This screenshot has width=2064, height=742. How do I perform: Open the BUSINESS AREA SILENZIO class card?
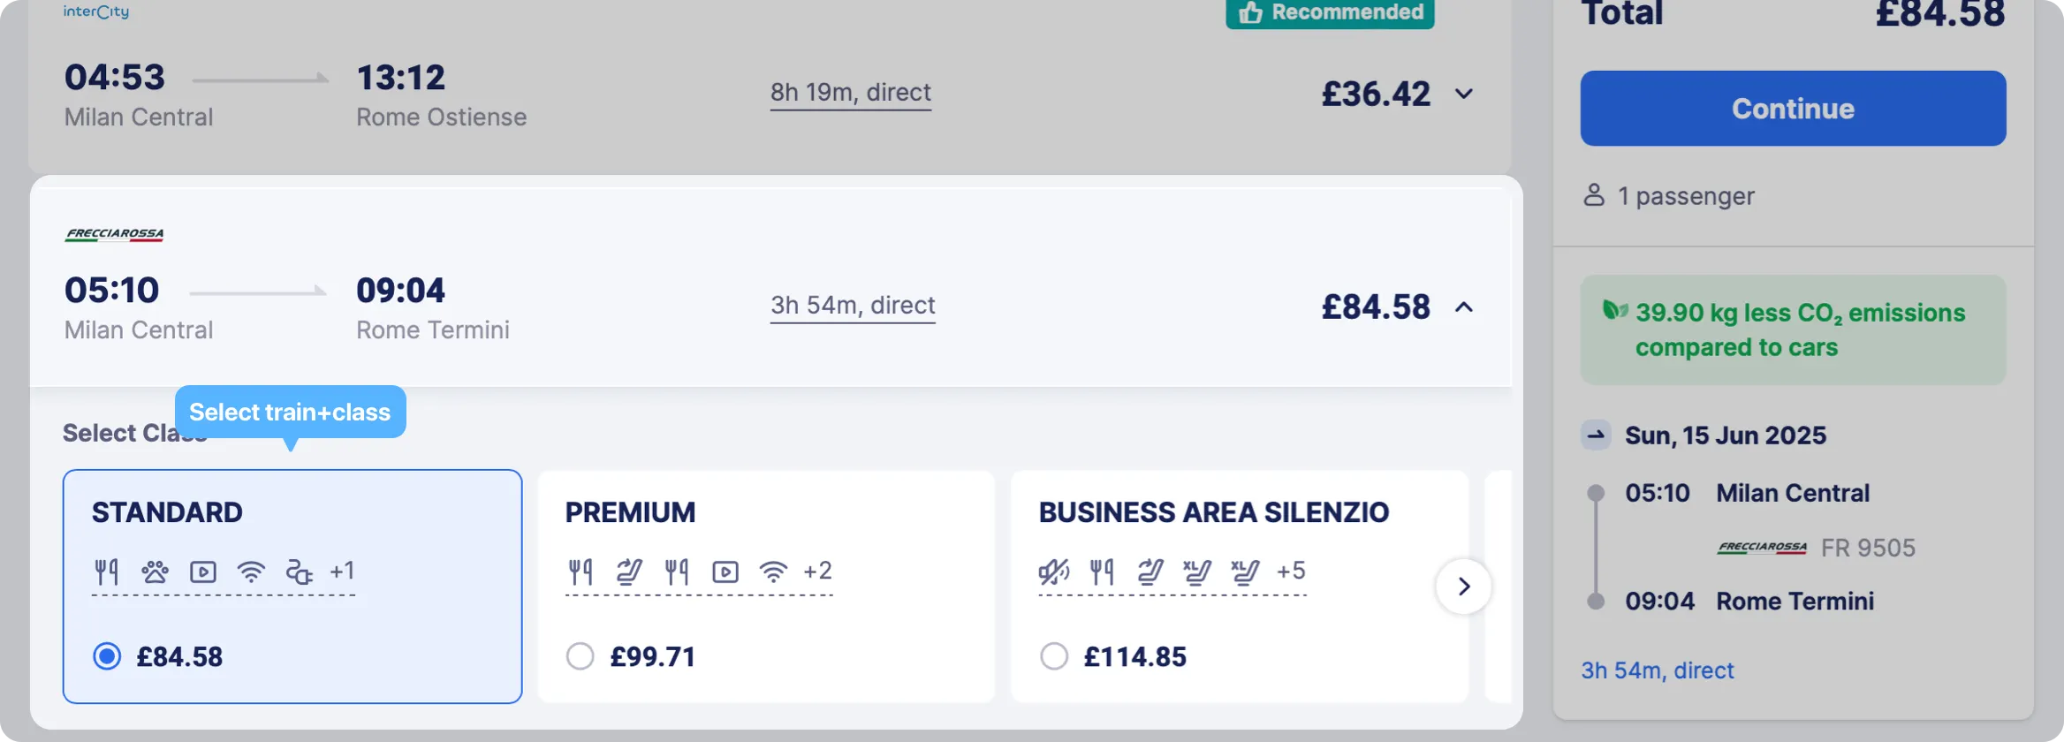point(1239,587)
